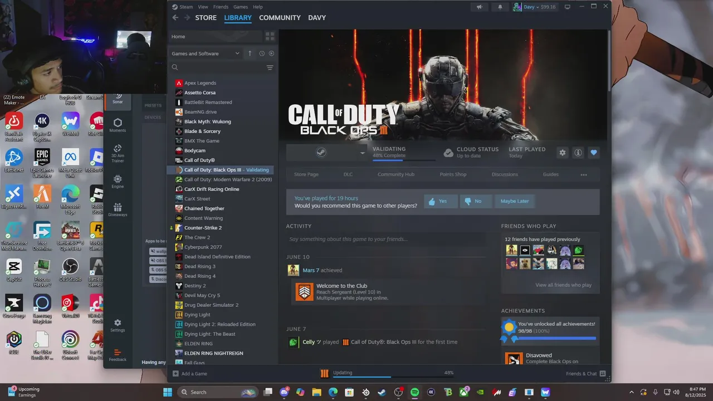Screen dimensions: 713x401
Task: Click the Steam back navigation arrow
Action: [175, 18]
